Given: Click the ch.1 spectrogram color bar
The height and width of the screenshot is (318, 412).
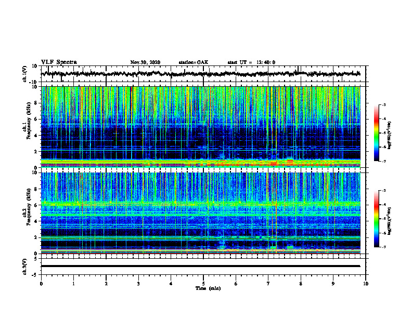Looking at the screenshot, I should click(x=376, y=133).
